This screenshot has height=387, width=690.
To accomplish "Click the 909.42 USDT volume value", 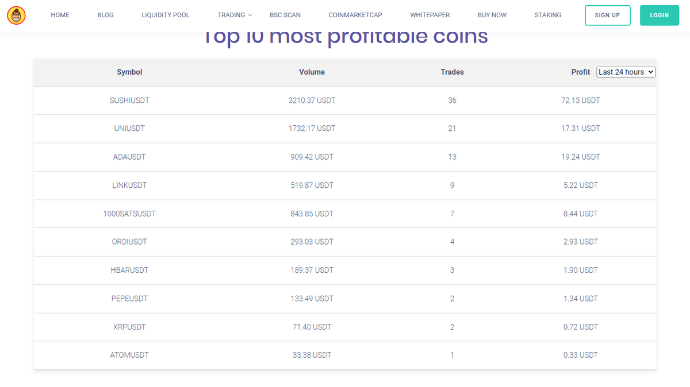I will [x=312, y=157].
